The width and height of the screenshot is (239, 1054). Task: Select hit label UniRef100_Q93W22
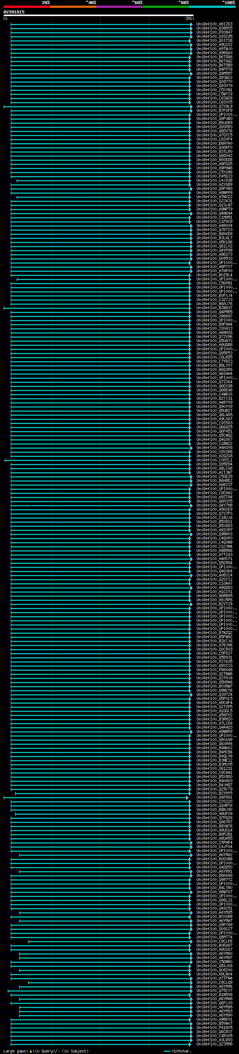click(214, 78)
